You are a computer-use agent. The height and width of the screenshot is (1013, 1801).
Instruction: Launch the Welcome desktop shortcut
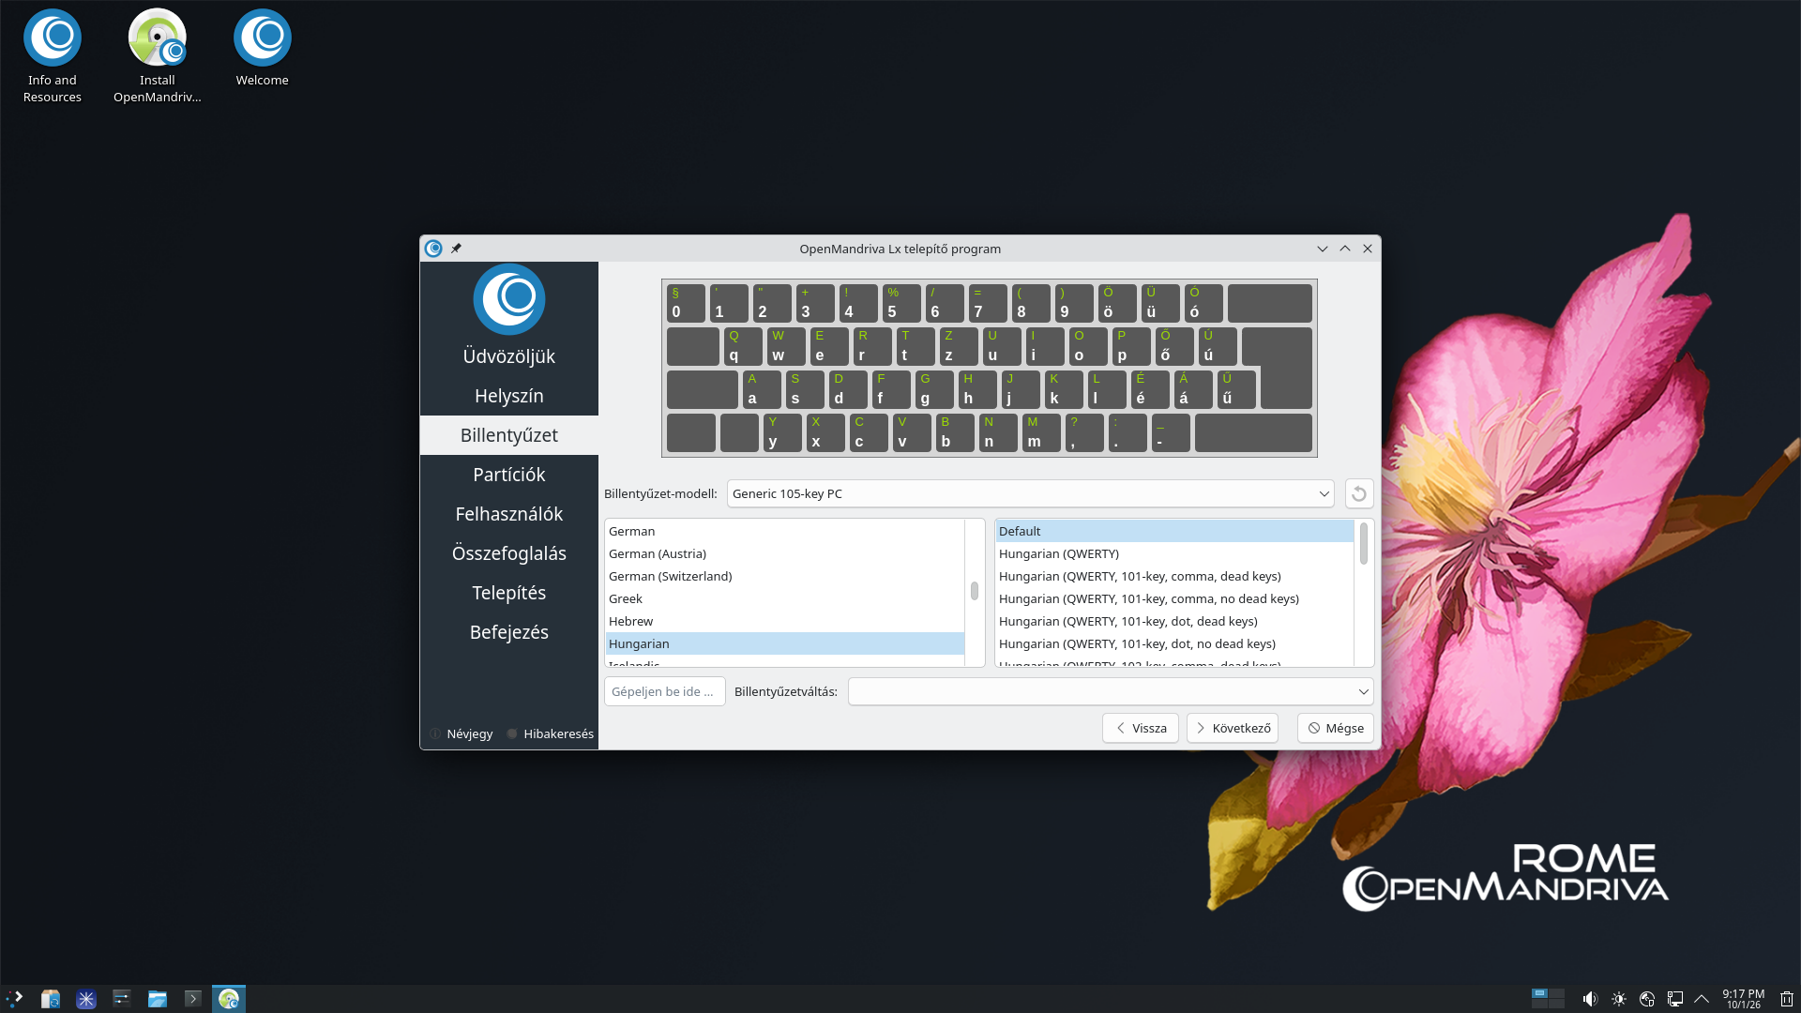tap(263, 49)
